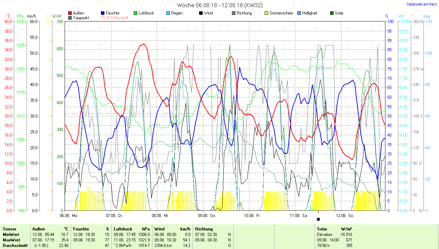Image resolution: width=439 pixels, height=249 pixels.
Task: Click the Solar column header in the table
Action: click(322, 229)
